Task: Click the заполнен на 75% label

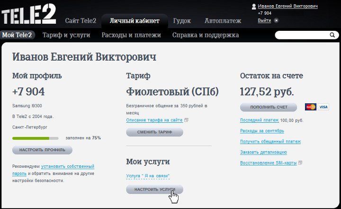Action: [x=83, y=138]
